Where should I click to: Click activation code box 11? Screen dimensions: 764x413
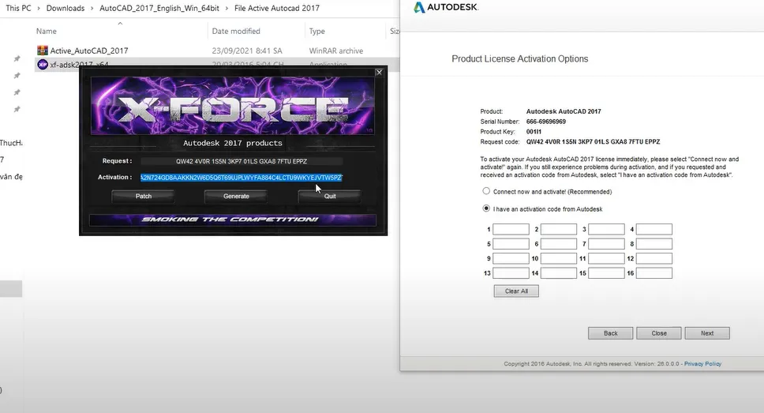click(606, 258)
